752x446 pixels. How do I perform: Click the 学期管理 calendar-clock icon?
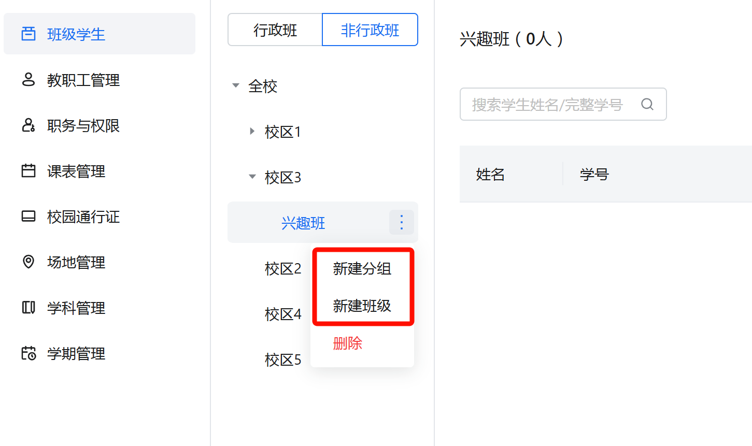pos(29,353)
